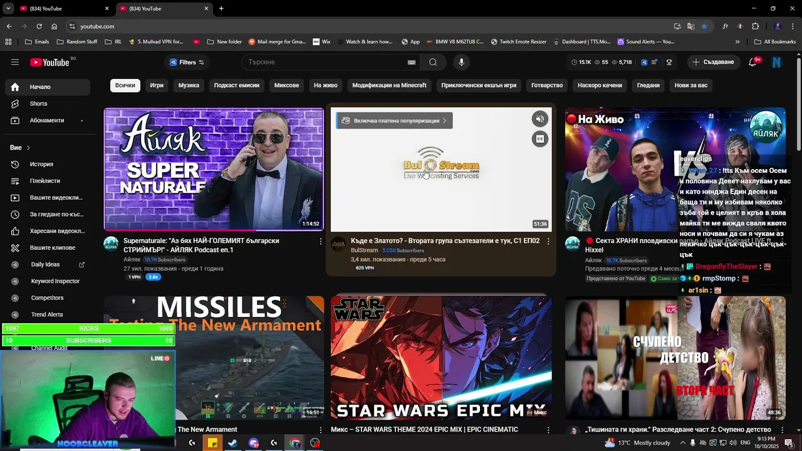
Task: Select the Всички filter chip
Action: 125,85
